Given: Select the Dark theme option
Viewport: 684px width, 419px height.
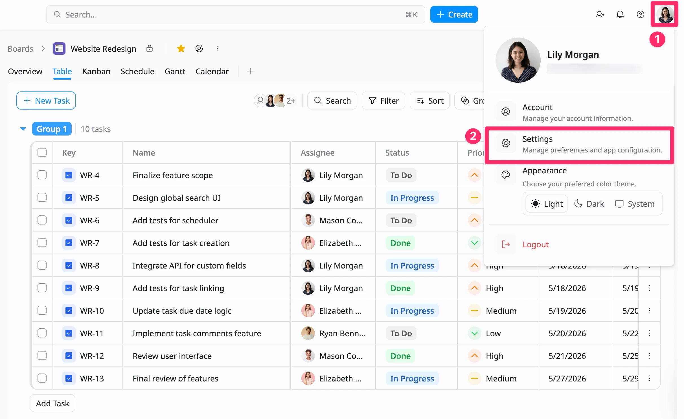Looking at the screenshot, I should tap(589, 204).
